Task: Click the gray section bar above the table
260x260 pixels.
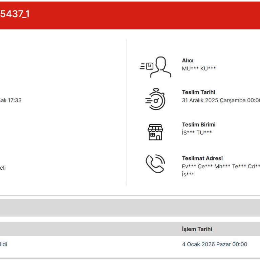Action: [x=130, y=208]
